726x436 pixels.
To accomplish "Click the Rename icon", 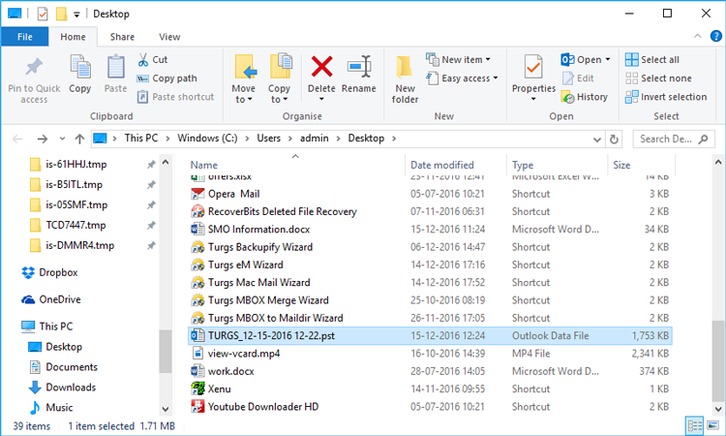I will pyautogui.click(x=359, y=67).
